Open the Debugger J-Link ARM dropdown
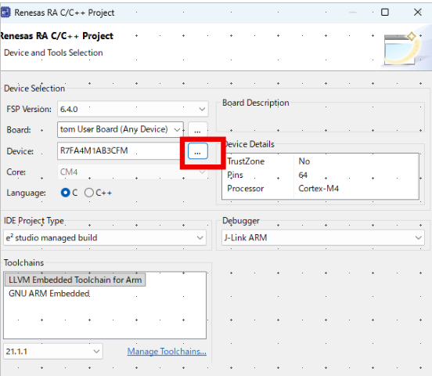The height and width of the screenshot is (376, 432). click(323, 237)
